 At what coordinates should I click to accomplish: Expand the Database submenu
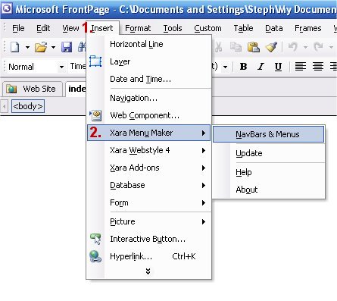(148, 185)
